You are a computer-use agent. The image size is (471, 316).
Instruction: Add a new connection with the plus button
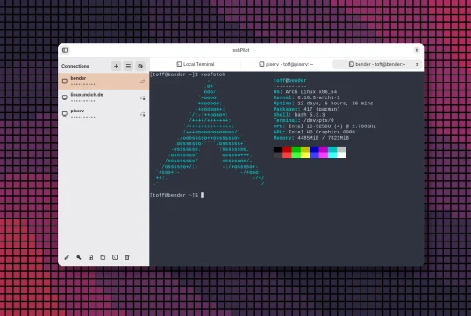pyautogui.click(x=116, y=66)
